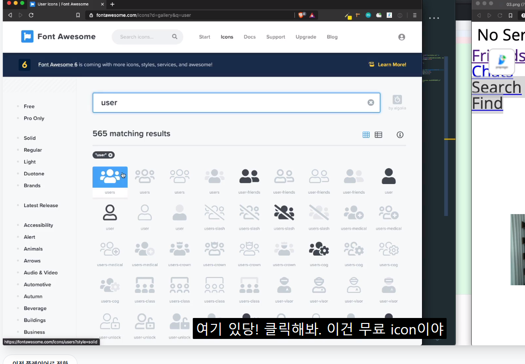Filter by Solid style

click(30, 138)
